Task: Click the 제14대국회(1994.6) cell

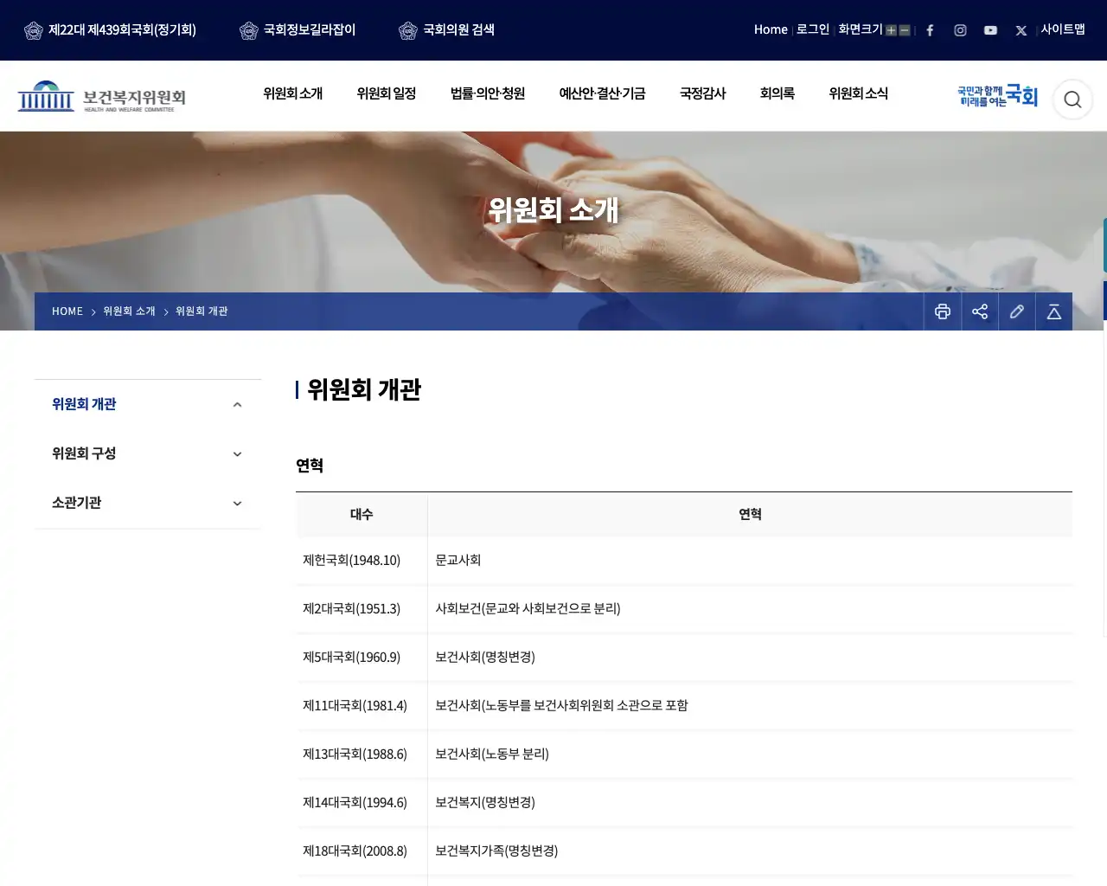Action: pyautogui.click(x=362, y=803)
